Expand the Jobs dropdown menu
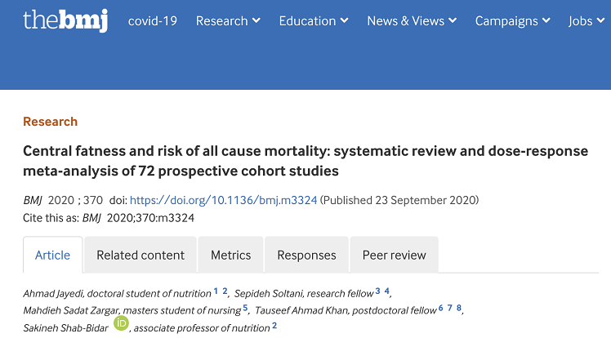Viewport: 611px width, 338px height. (586, 21)
